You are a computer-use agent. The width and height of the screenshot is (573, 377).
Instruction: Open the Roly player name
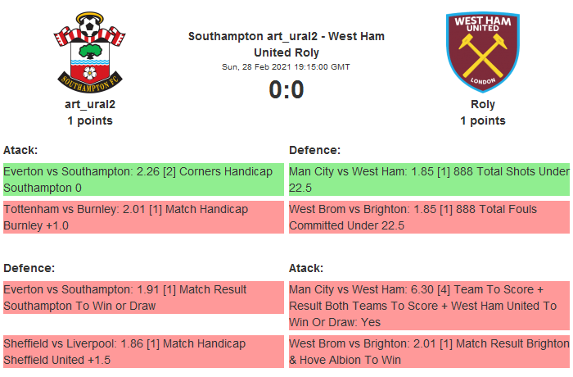pyautogui.click(x=483, y=104)
